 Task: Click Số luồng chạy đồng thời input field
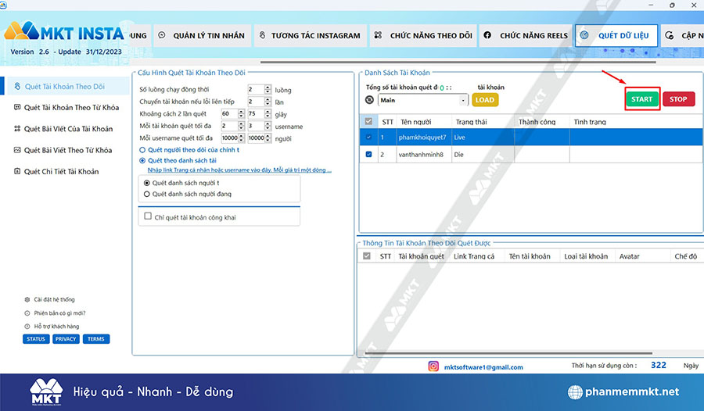pos(256,89)
